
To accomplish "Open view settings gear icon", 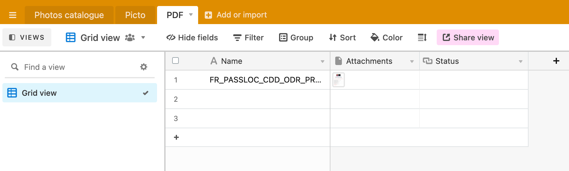I will click(x=144, y=67).
